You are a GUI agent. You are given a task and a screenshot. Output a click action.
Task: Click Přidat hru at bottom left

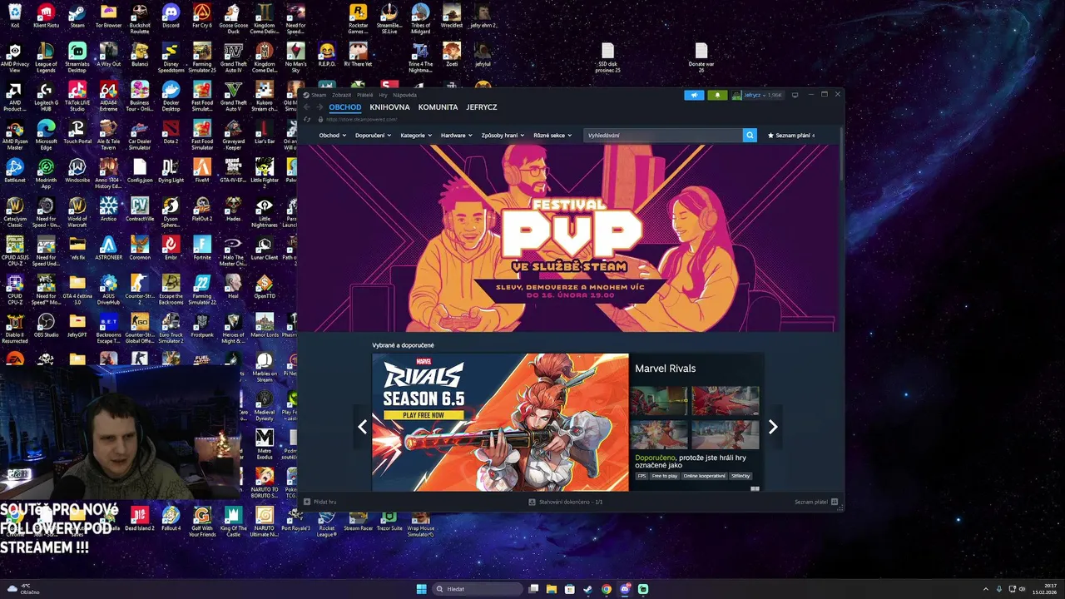coord(320,502)
